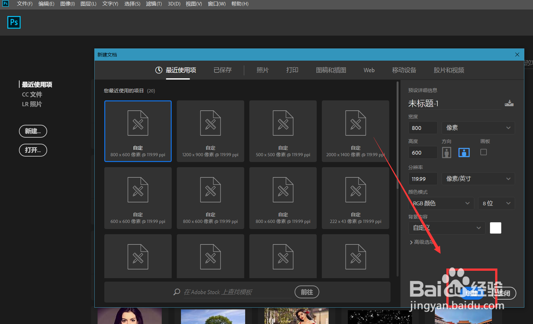This screenshot has width=533, height=324.
Task: Click the height input field showing 600
Action: 423,152
